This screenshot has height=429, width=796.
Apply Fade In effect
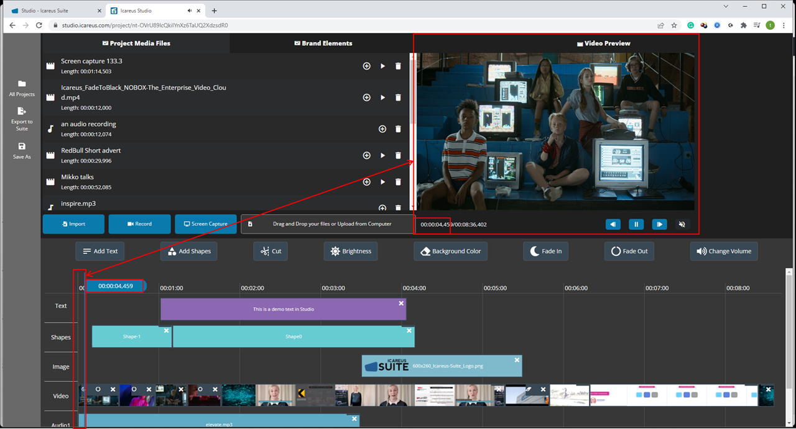546,251
